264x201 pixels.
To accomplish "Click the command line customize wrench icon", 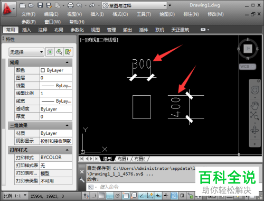I will click(82, 180).
